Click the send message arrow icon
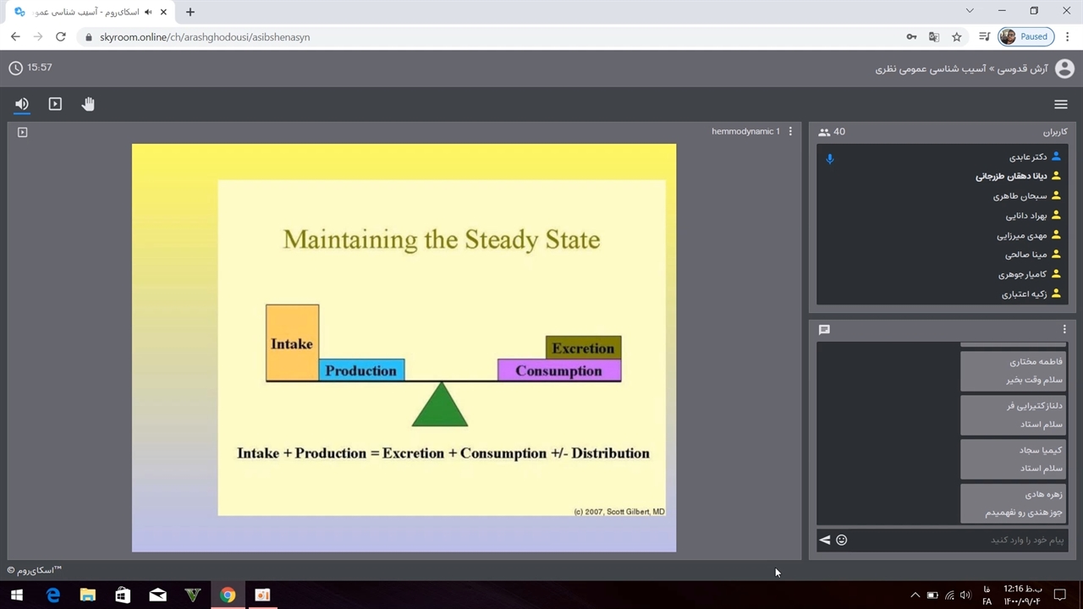This screenshot has height=609, width=1083. 825,540
